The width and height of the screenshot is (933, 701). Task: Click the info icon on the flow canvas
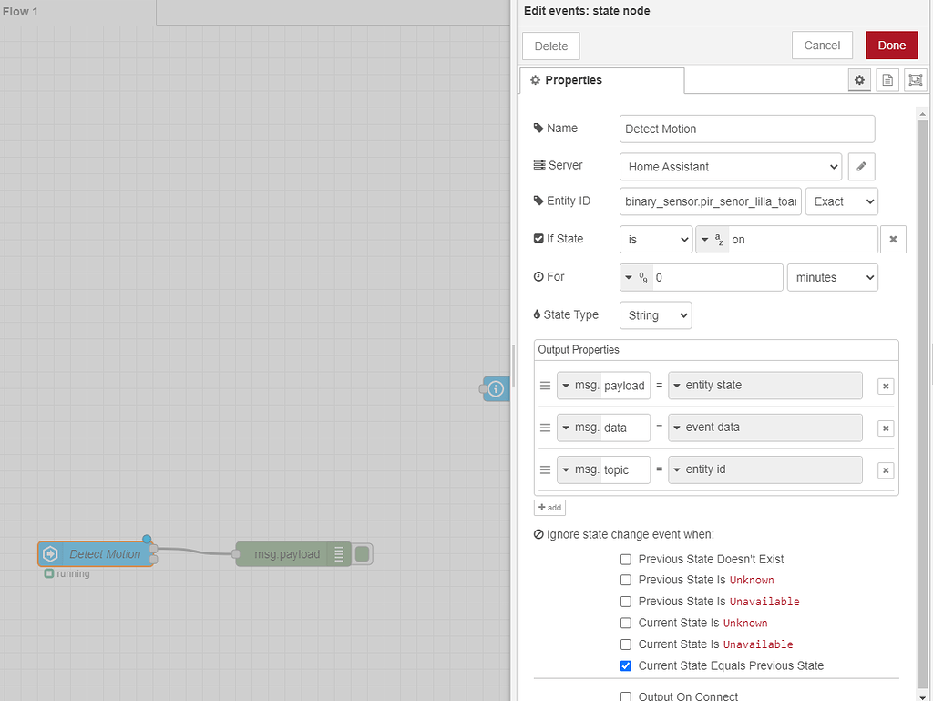click(x=495, y=388)
